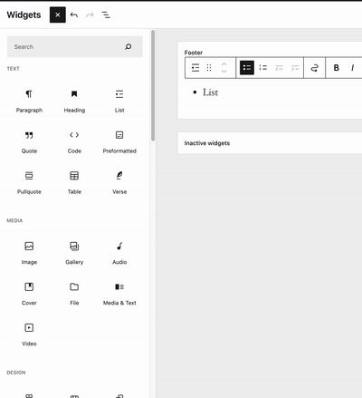The height and width of the screenshot is (398, 362).
Task: Insert a Verse block
Action: click(x=119, y=183)
